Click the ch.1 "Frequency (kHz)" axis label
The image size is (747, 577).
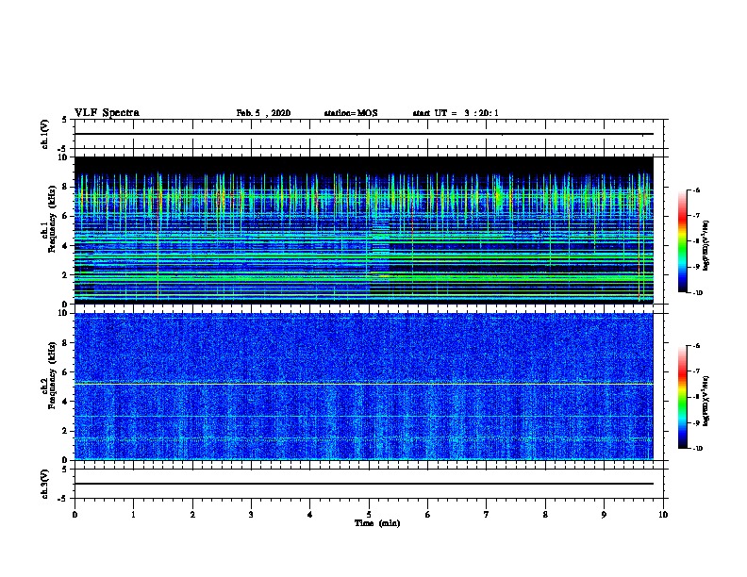tap(52, 219)
